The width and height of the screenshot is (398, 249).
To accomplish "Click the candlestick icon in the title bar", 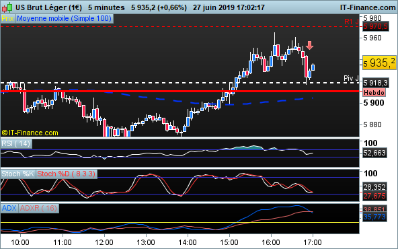I will tap(7, 7).
